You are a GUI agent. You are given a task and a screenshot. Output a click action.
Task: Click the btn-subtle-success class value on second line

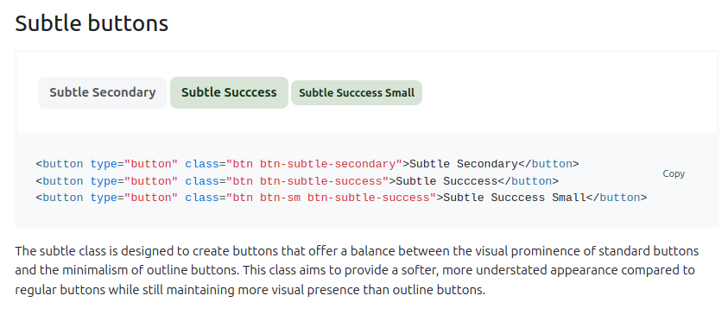tap(321, 181)
